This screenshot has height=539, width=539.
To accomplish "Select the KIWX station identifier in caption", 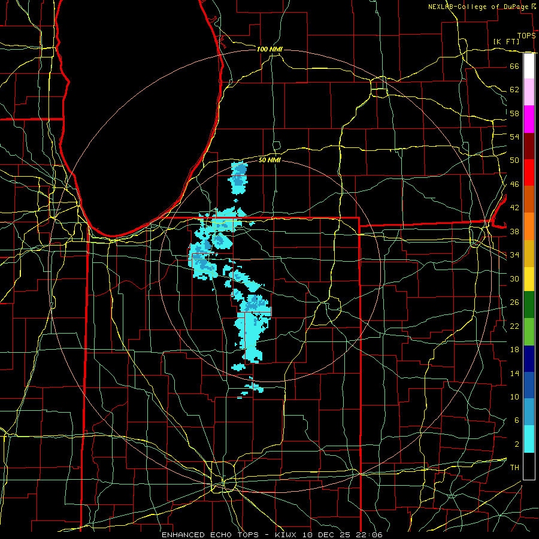I will 287,535.
